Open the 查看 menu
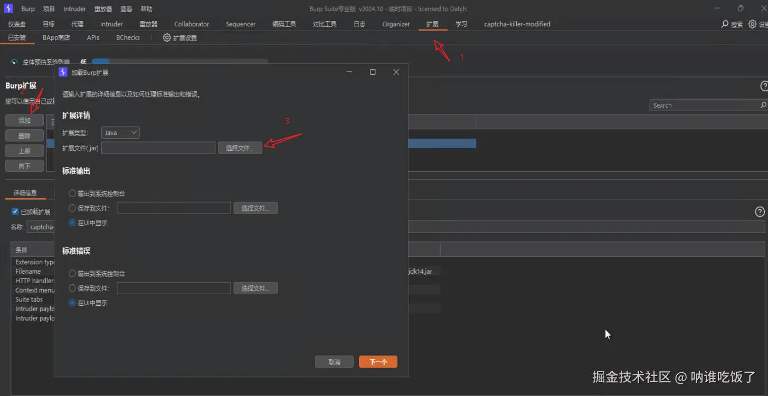768x396 pixels. coord(126,9)
